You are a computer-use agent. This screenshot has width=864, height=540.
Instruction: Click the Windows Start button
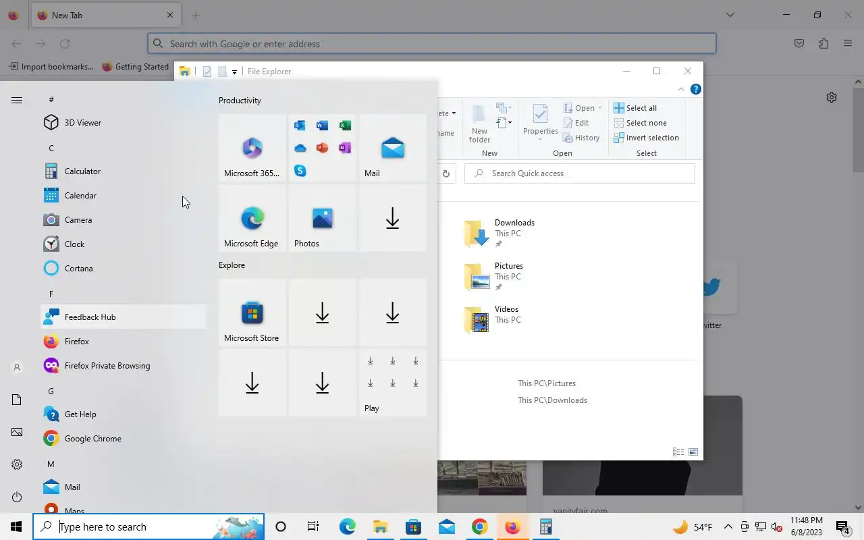coord(16,527)
